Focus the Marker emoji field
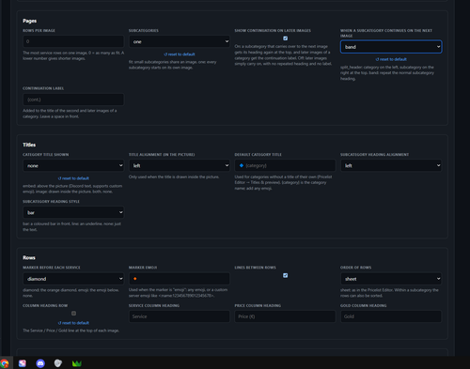Screen dimensions: 470x369 point(180,279)
